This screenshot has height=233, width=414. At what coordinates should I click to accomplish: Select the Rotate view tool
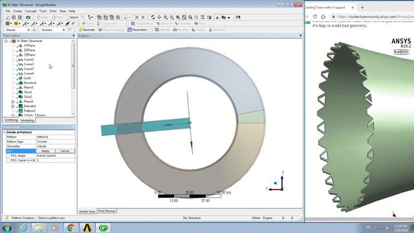[153, 17]
